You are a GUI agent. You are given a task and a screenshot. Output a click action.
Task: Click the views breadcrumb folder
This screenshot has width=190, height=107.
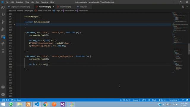pos(20,11)
